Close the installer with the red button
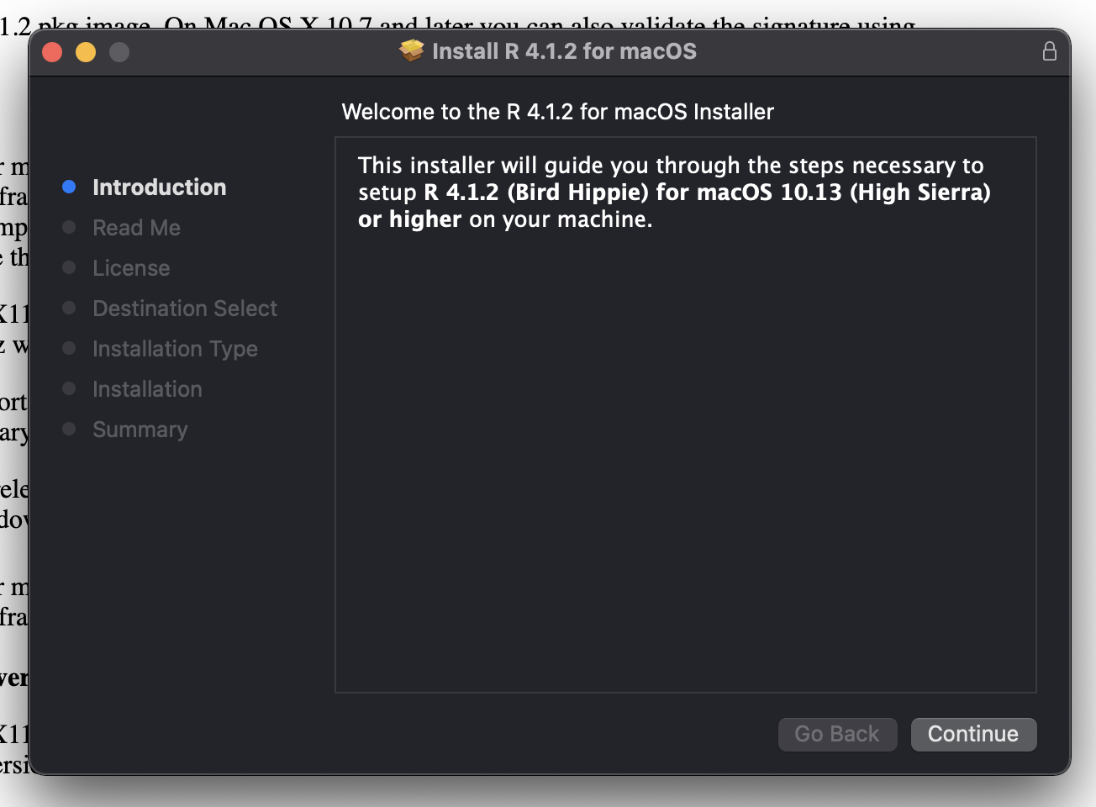 pyautogui.click(x=52, y=52)
